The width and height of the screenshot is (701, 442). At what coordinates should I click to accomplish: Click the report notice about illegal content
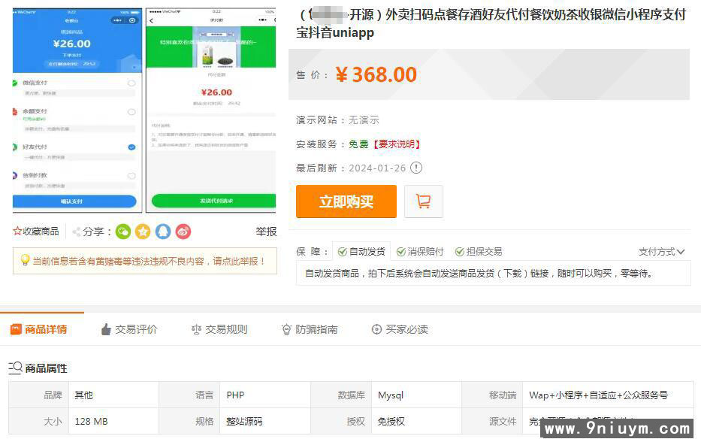point(145,261)
